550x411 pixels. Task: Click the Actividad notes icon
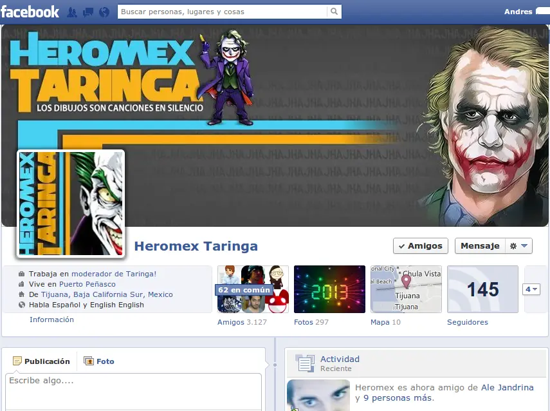pos(305,363)
